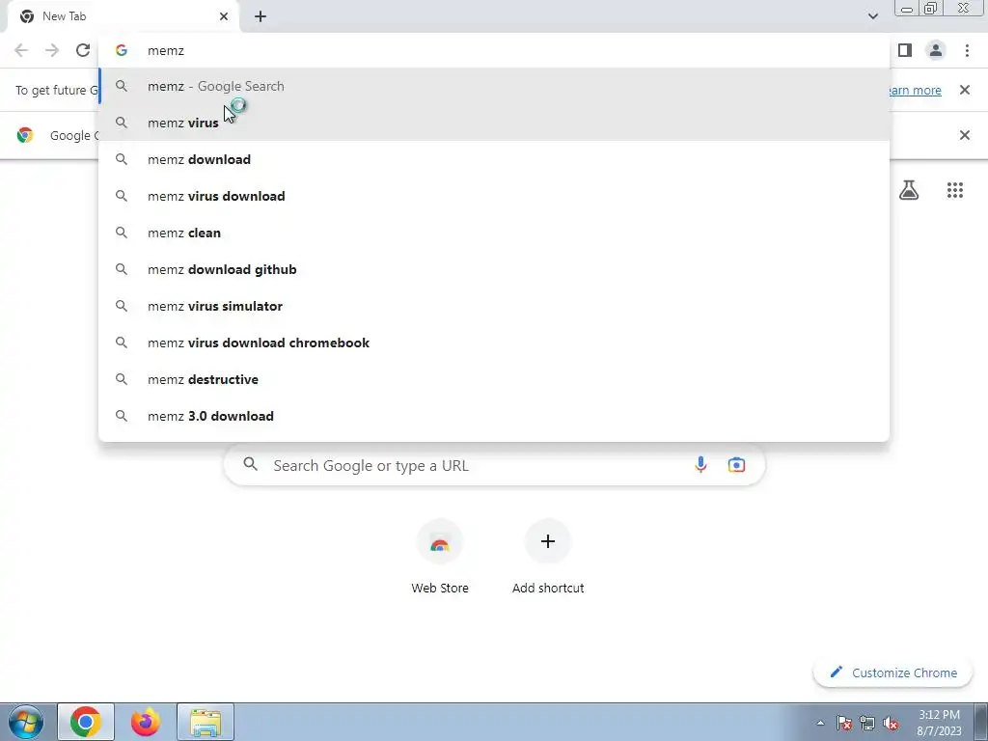The width and height of the screenshot is (988, 741).
Task: Start voice search with the microphone icon
Action: pos(700,465)
